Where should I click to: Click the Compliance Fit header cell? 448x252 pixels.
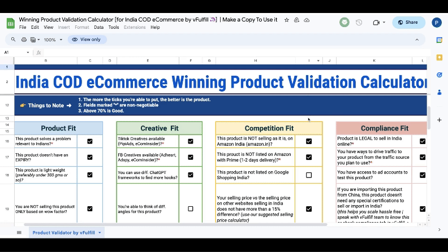coord(382,128)
